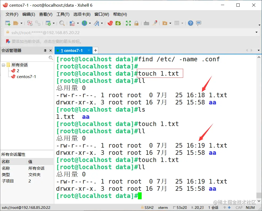Click the Color Scheme toolbar icon
Screen dimensions: 262x211
pos(72,23)
